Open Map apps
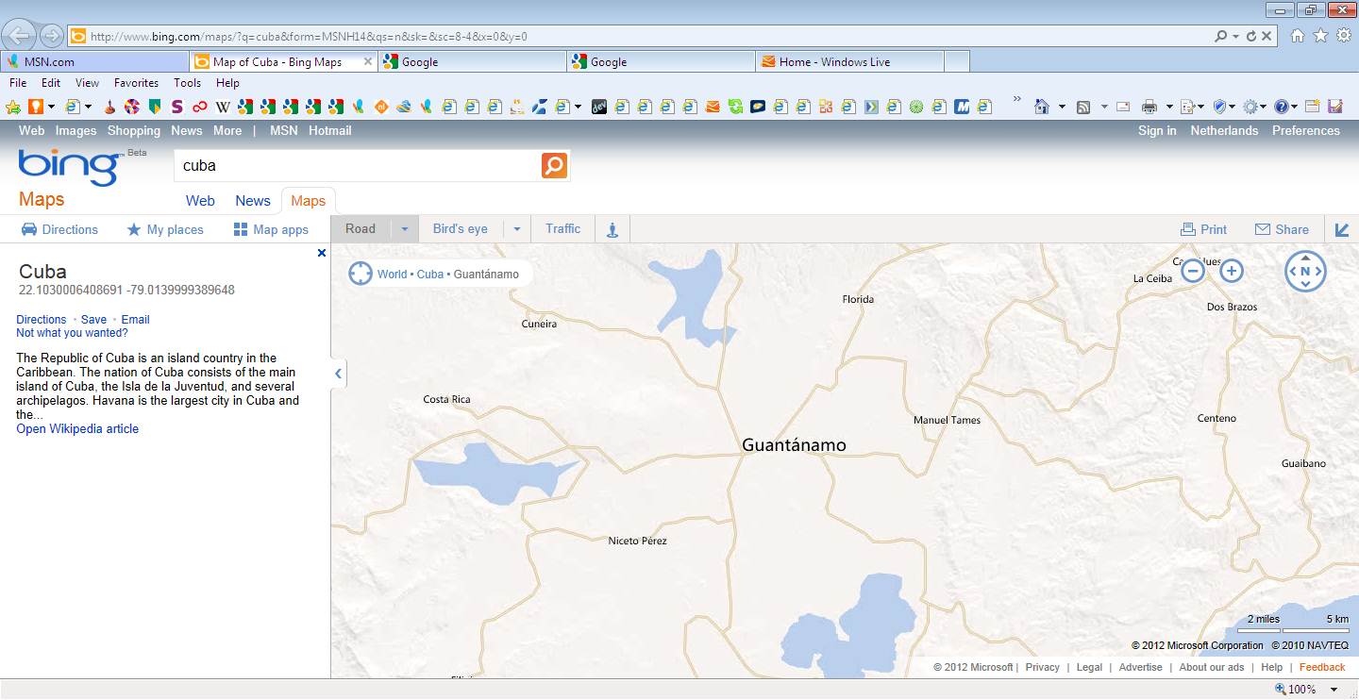The width and height of the screenshot is (1359, 700). (x=271, y=229)
